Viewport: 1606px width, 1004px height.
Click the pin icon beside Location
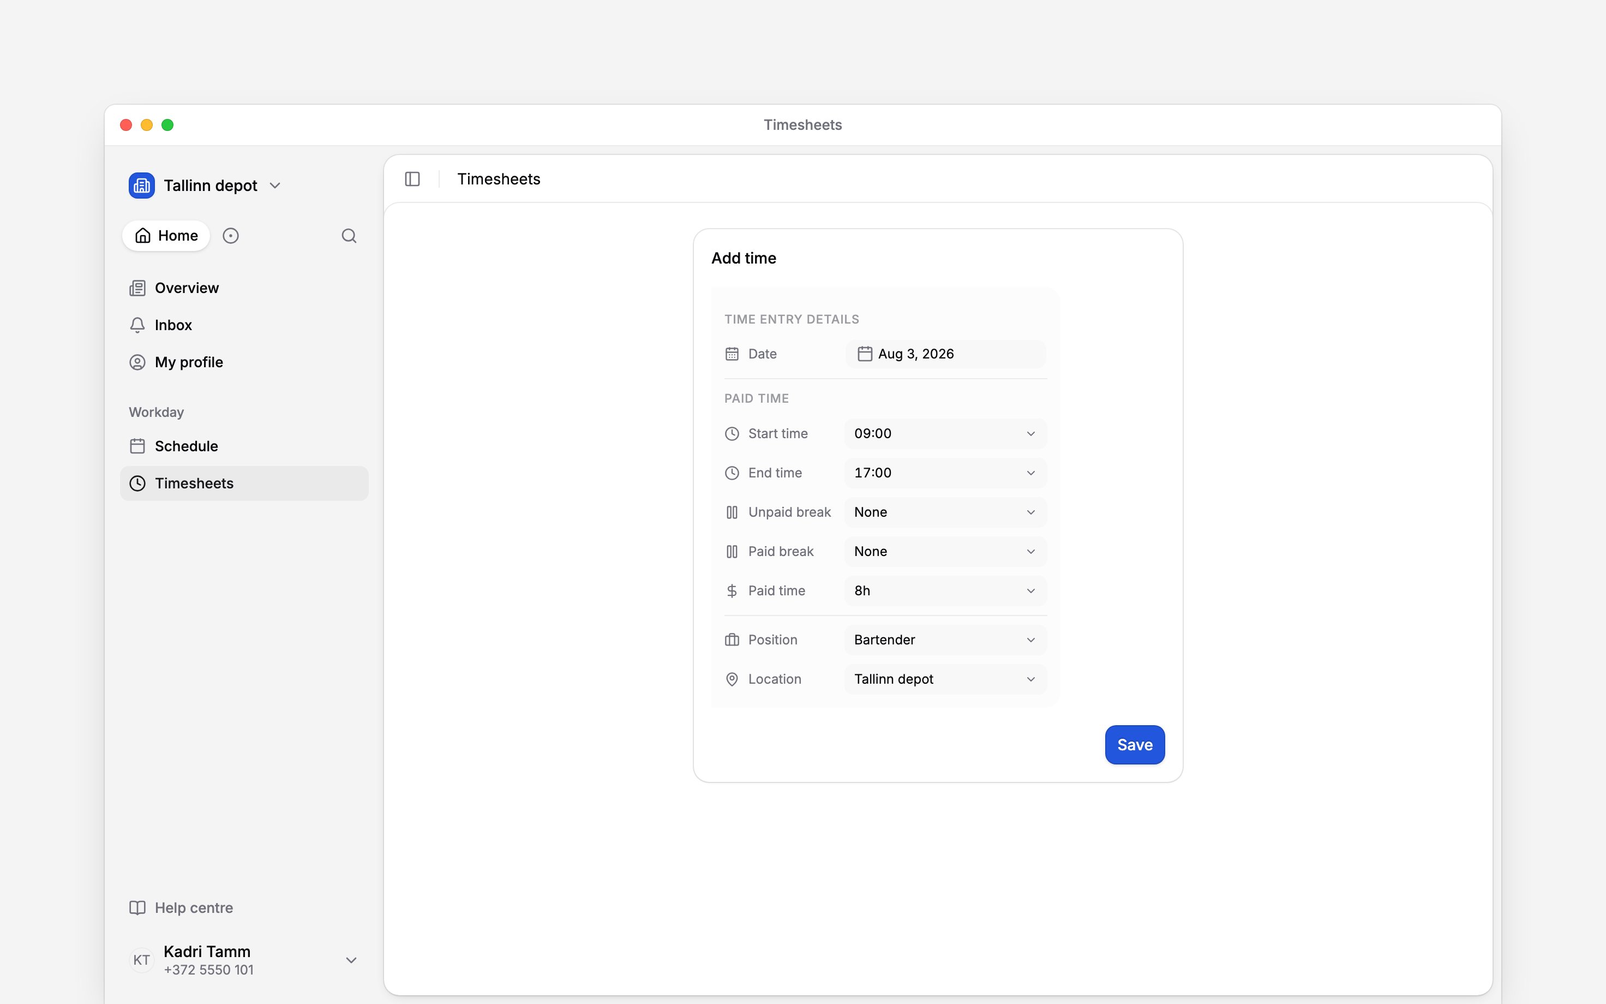coord(732,679)
